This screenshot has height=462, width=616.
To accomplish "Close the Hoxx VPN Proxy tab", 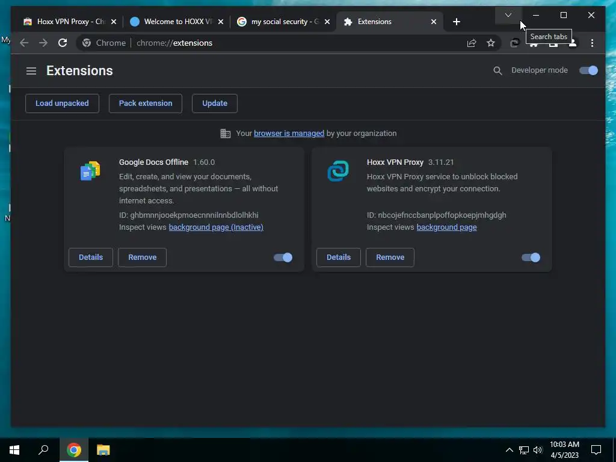I will coord(114,22).
